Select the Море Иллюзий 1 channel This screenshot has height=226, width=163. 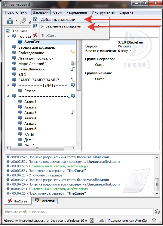(32, 63)
